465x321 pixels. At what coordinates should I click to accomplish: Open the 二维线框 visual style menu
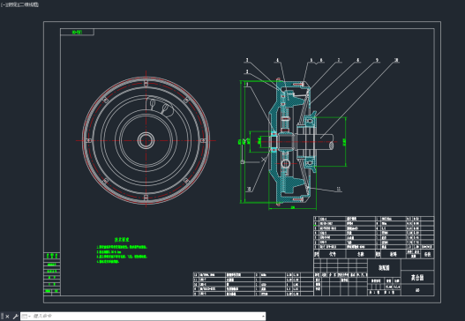pyautogui.click(x=29, y=4)
